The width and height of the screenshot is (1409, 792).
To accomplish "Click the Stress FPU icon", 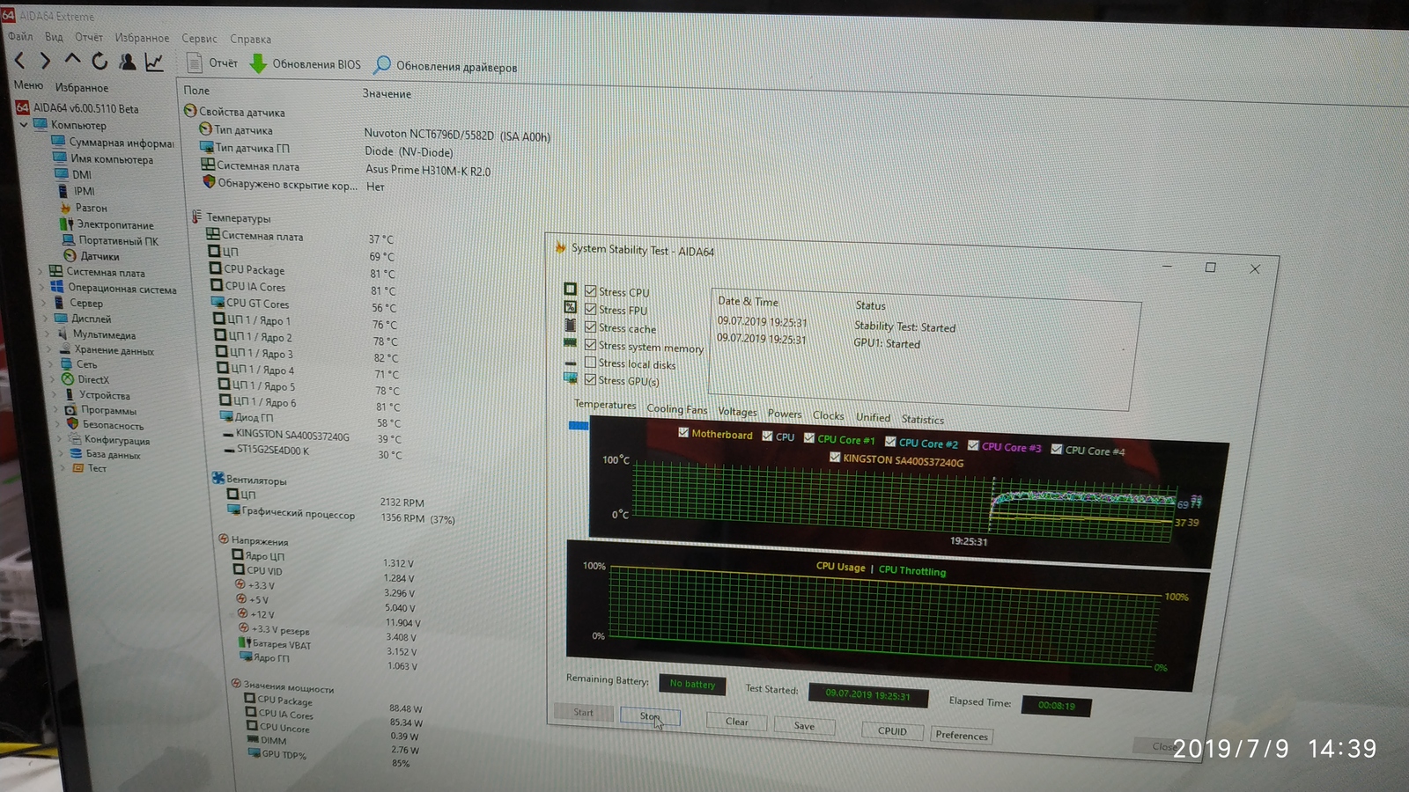I will (570, 307).
